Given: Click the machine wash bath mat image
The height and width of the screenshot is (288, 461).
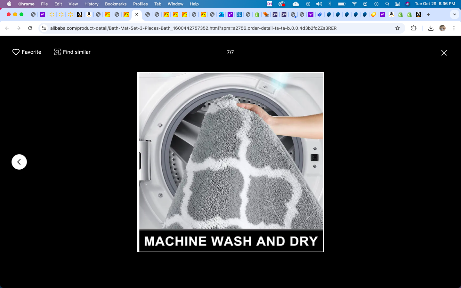Looking at the screenshot, I should click(230, 162).
